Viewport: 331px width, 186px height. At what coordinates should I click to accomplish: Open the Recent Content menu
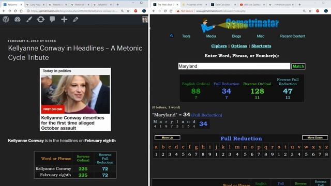coord(293,36)
